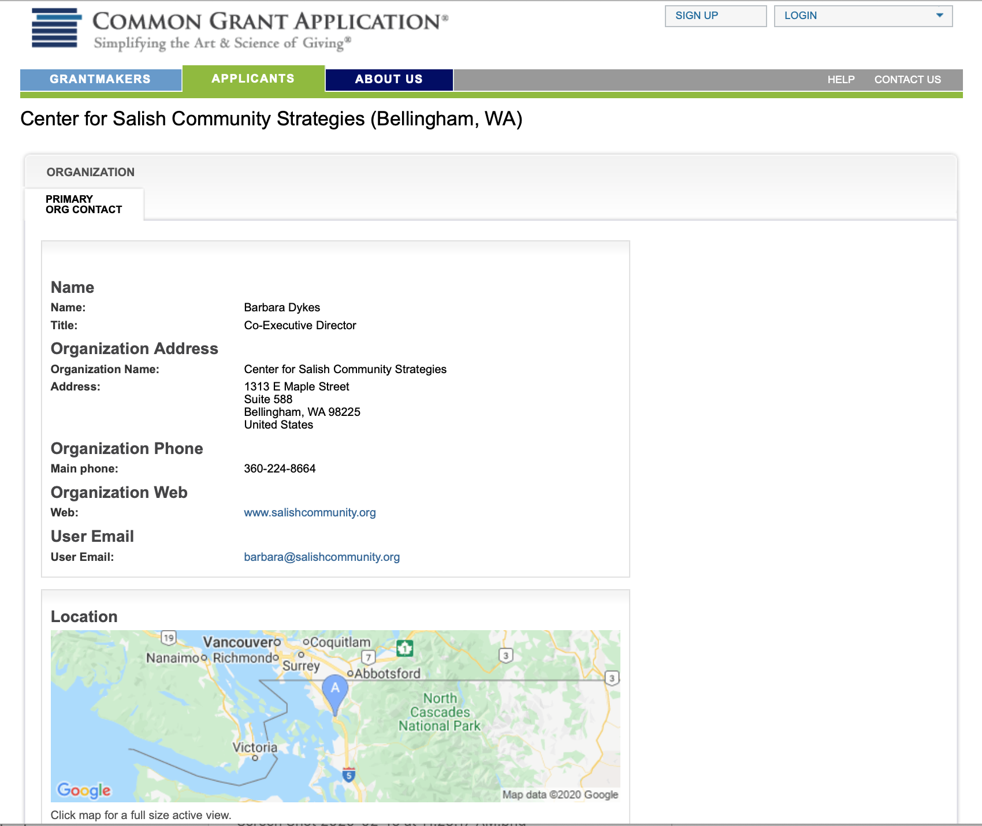Click the Highway 7 shield near Coquitlam

[x=369, y=657]
